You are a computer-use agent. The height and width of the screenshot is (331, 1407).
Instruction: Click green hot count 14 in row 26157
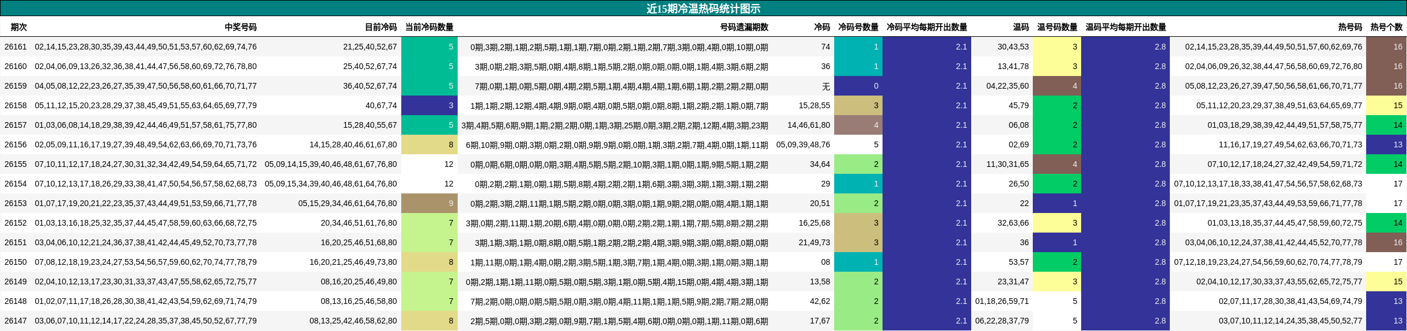[x=1386, y=125]
